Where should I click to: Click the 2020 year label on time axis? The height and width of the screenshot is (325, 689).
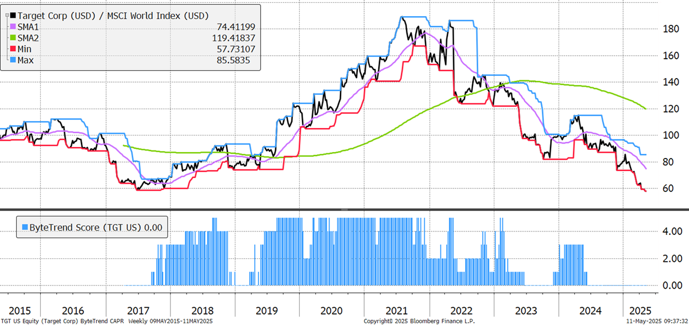(331, 310)
